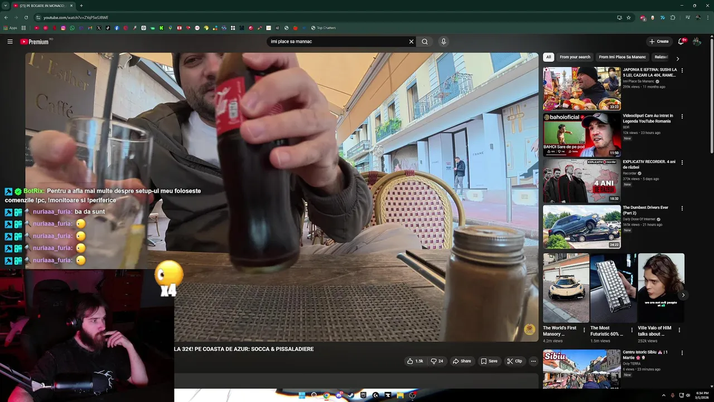714x402 pixels.
Task: Open 'The Dumbest Drivers Ever (Part 2)' title
Action: [x=645, y=210]
